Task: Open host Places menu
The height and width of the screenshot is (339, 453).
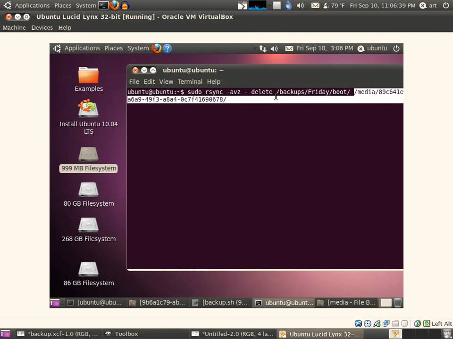Action: pos(63,6)
